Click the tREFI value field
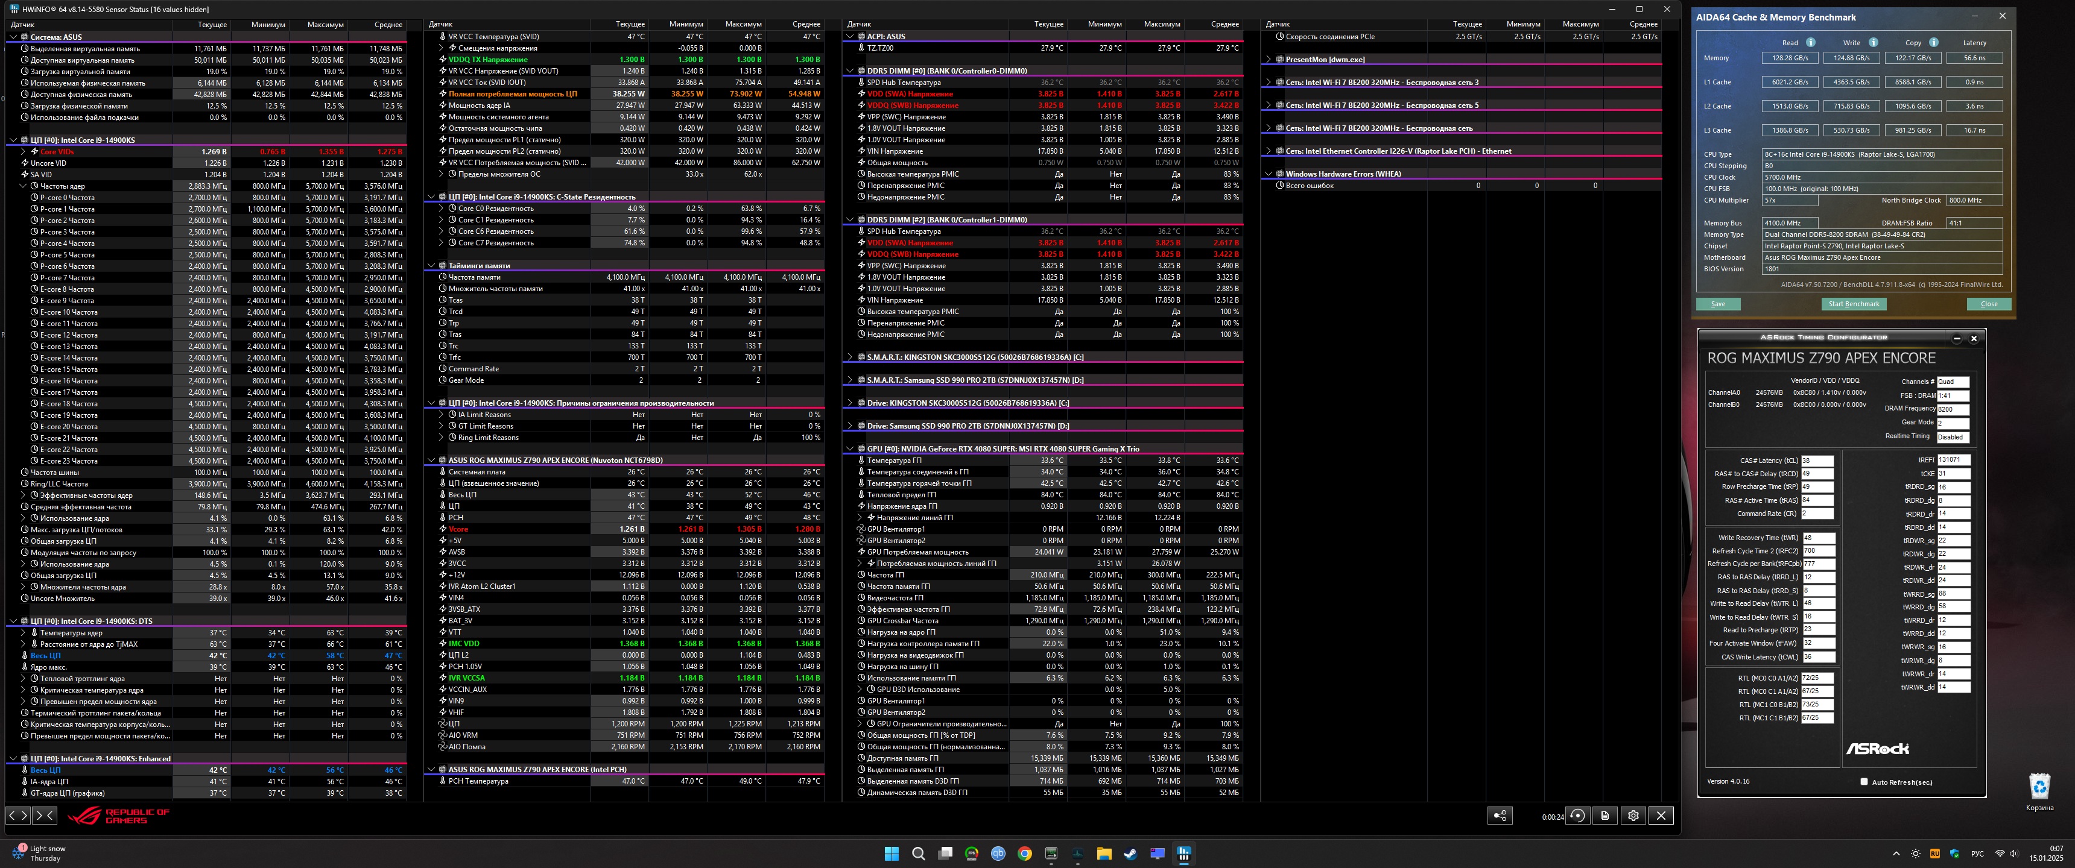 (1953, 460)
